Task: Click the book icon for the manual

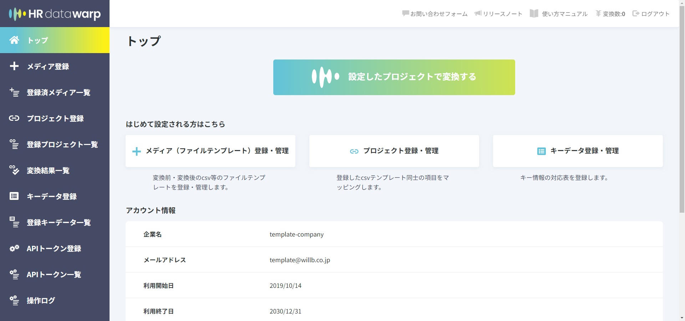Action: pos(534,14)
